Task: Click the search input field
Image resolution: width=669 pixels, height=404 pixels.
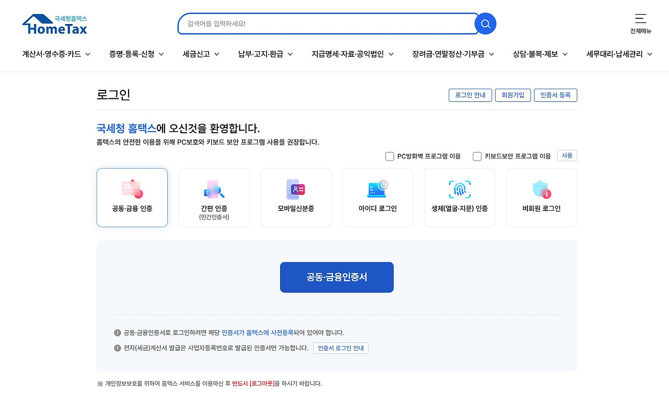Action: [324, 24]
